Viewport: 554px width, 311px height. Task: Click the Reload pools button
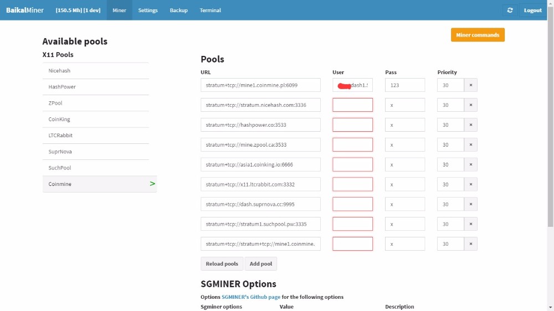(x=222, y=264)
